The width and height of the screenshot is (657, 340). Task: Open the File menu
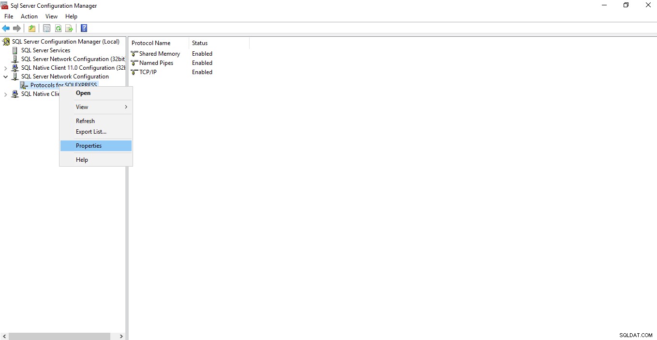tap(9, 16)
